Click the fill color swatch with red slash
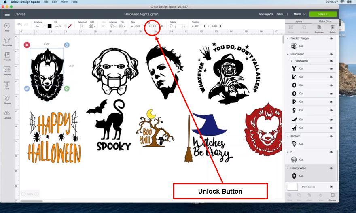 point(70,26)
